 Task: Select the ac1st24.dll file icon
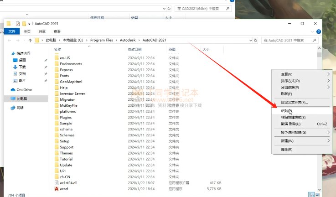(56, 182)
